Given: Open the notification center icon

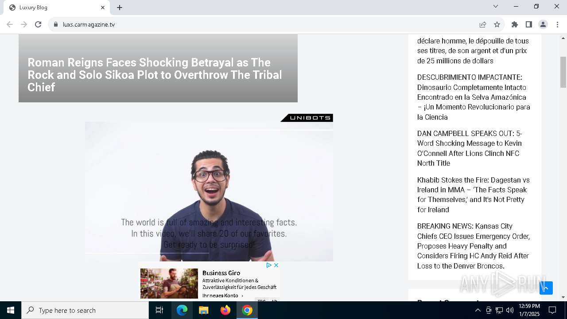Looking at the screenshot, I should click(552, 310).
